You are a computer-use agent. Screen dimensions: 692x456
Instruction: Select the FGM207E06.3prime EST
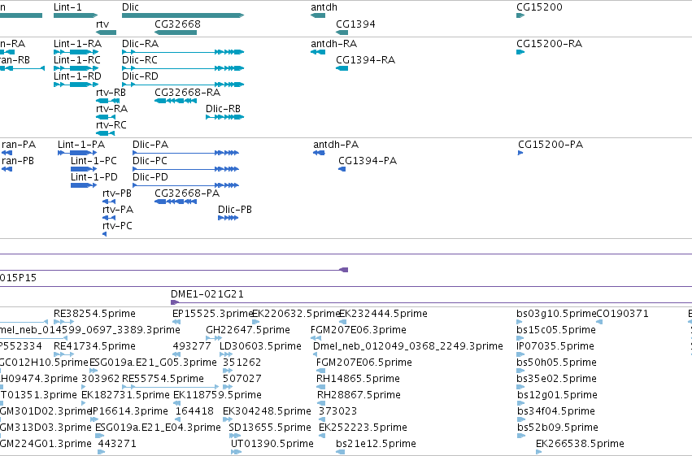point(316,338)
